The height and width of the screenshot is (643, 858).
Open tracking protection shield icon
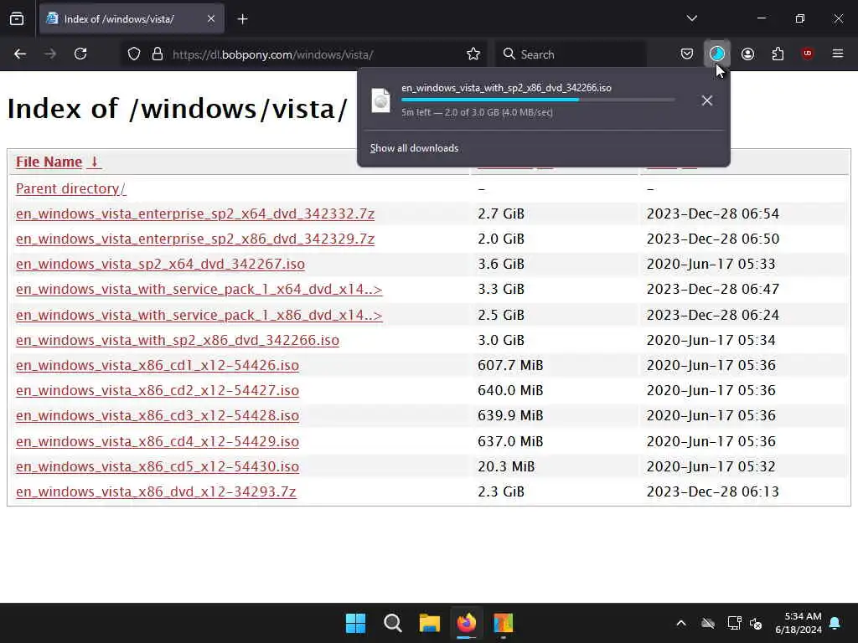pyautogui.click(x=134, y=54)
